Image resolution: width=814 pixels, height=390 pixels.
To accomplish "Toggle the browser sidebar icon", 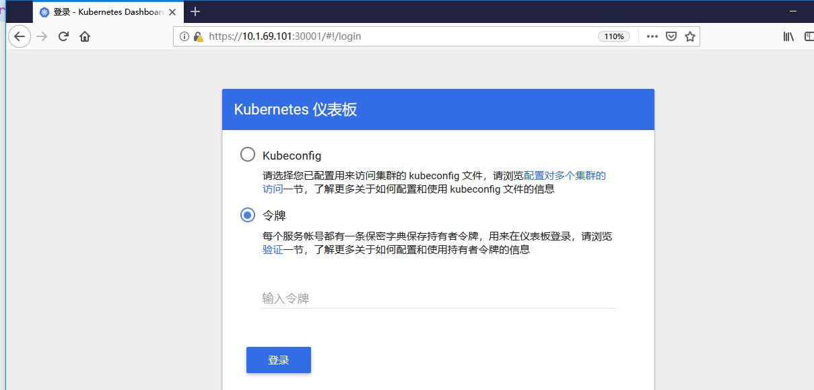I will (x=809, y=36).
